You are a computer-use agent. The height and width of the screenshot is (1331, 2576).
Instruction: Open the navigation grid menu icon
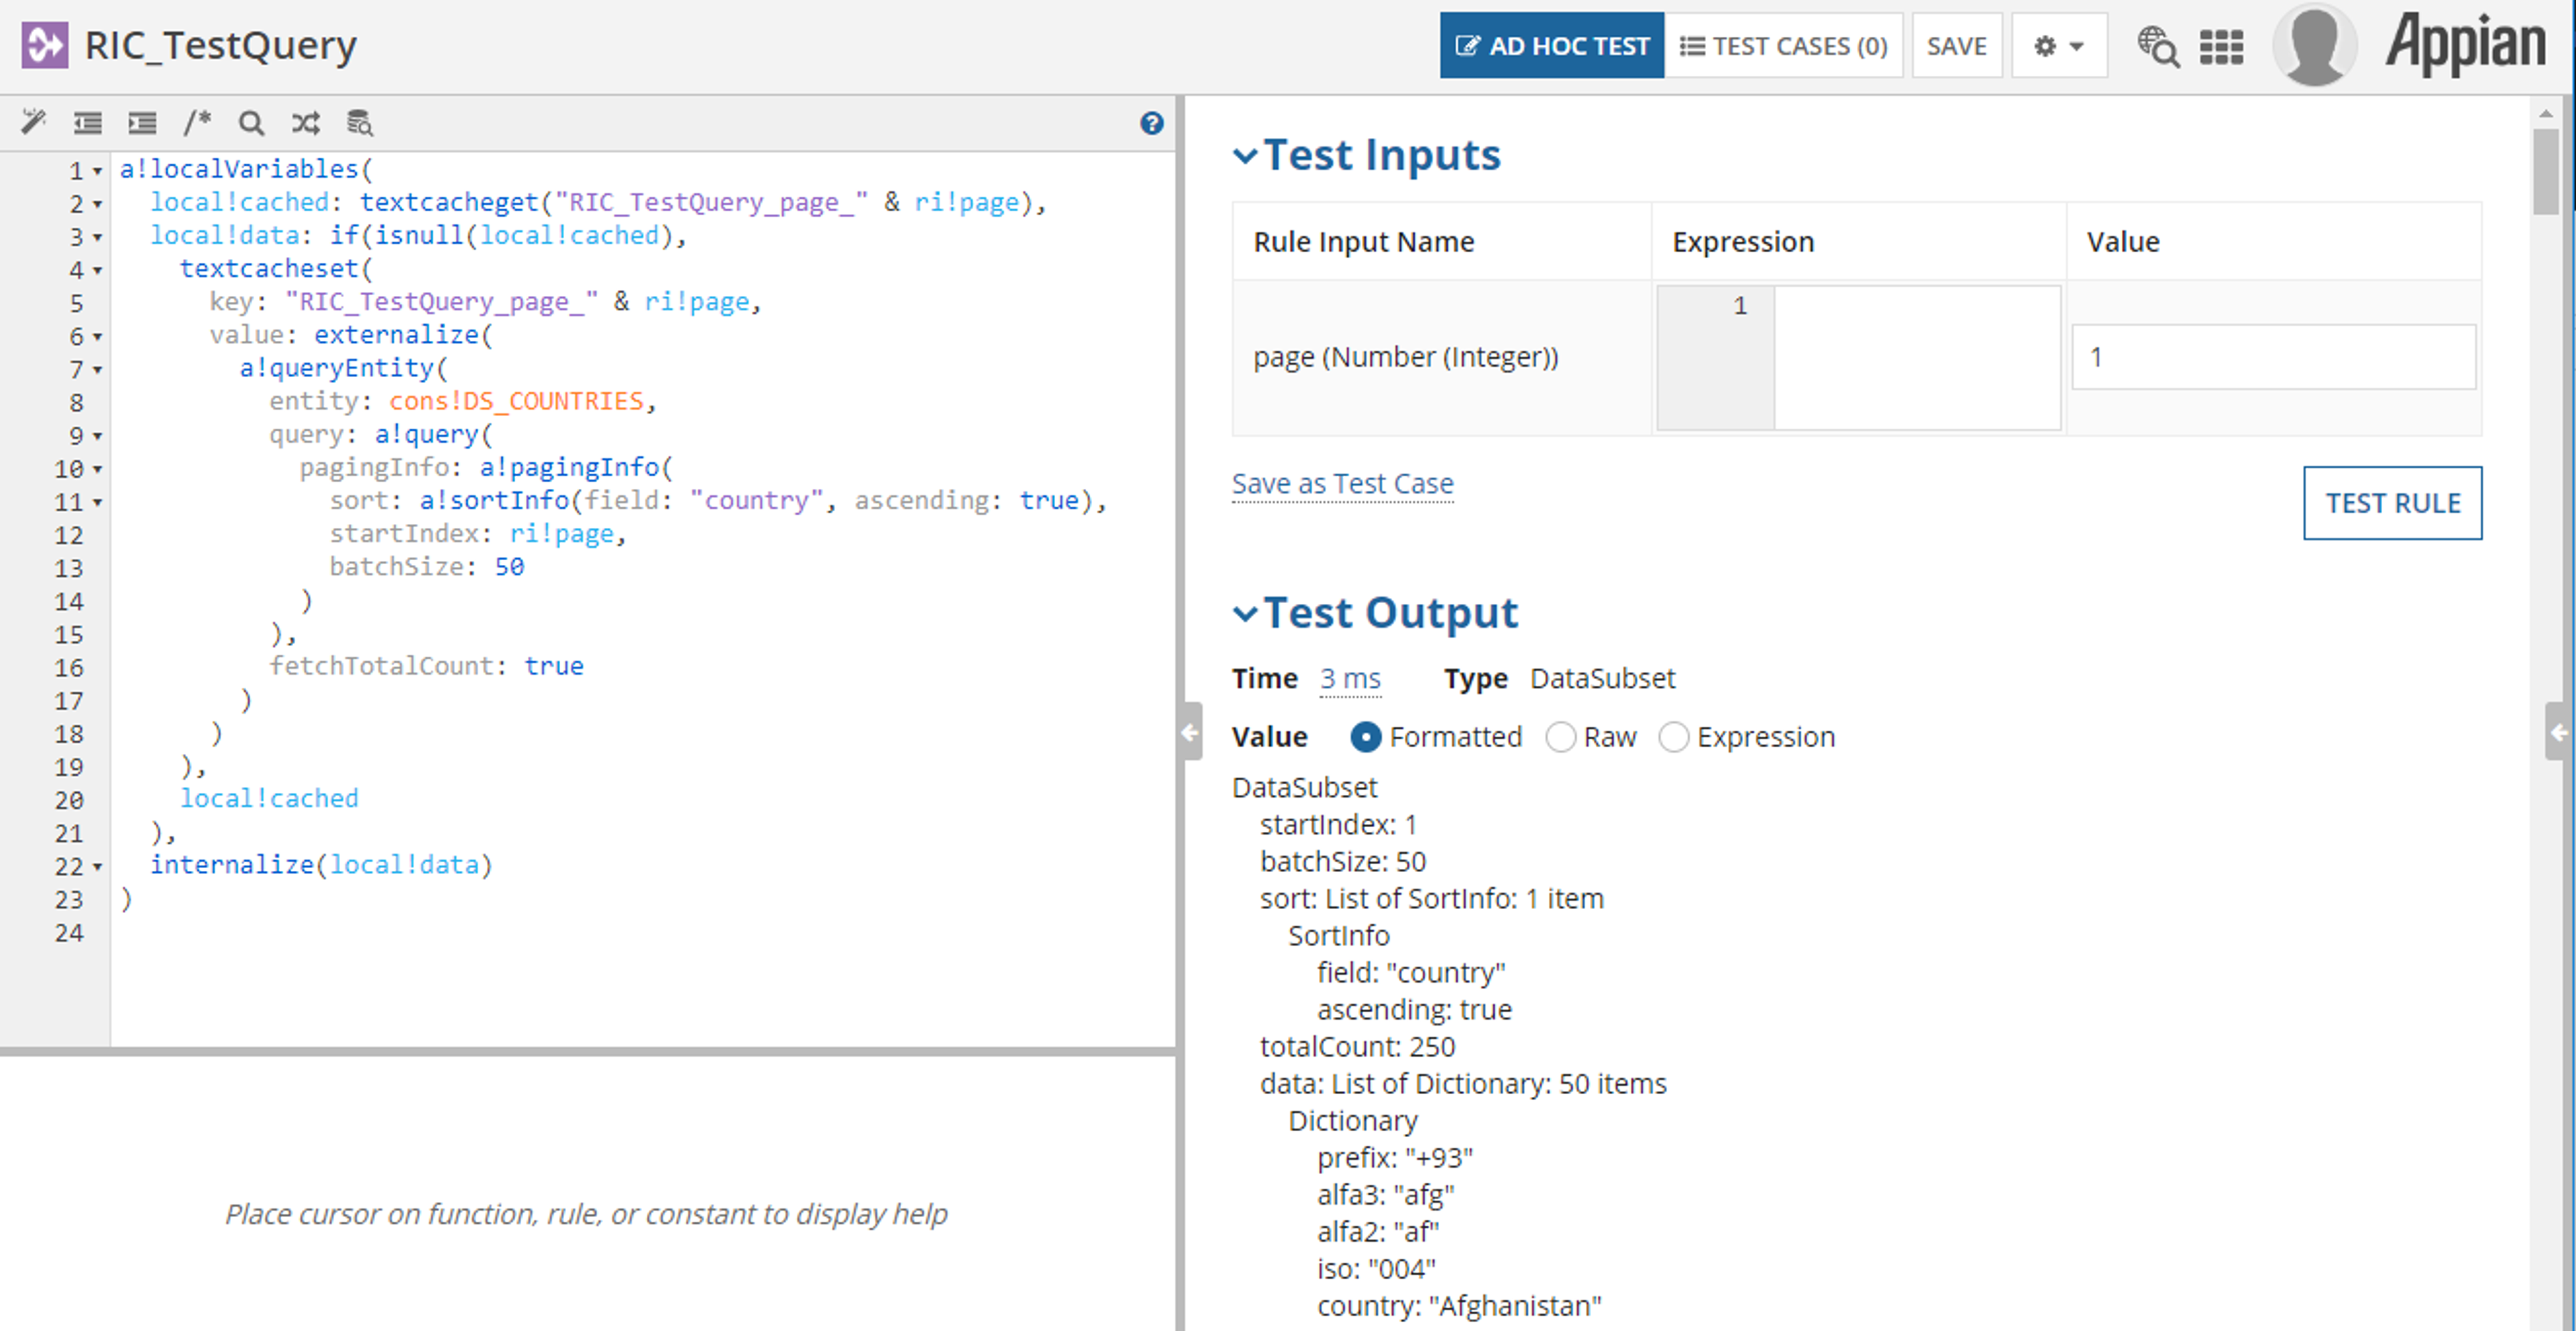(x=2221, y=47)
